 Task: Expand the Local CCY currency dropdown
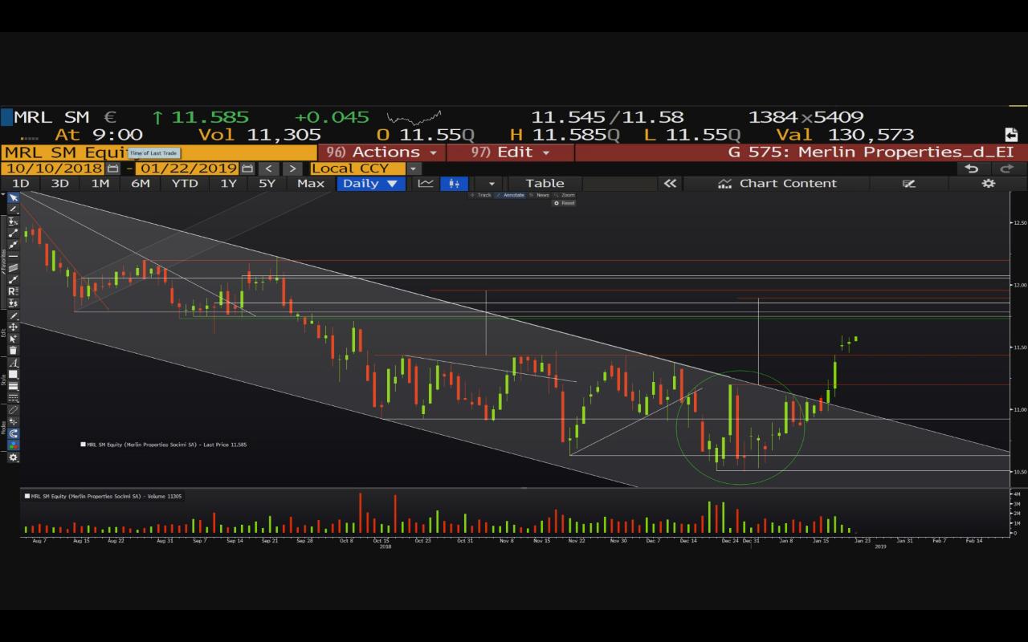click(414, 169)
